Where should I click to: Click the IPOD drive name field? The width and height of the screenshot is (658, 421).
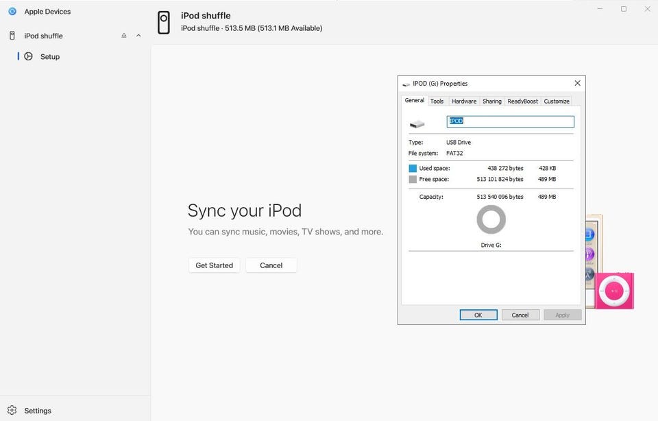(x=510, y=121)
